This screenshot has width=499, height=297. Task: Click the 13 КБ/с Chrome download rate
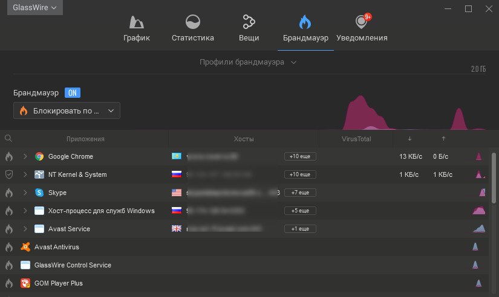pos(411,156)
